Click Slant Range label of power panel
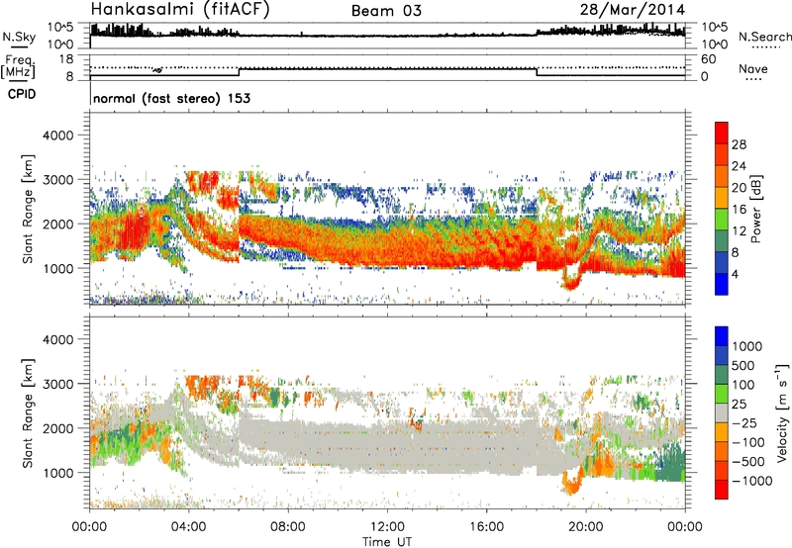 (x=28, y=209)
